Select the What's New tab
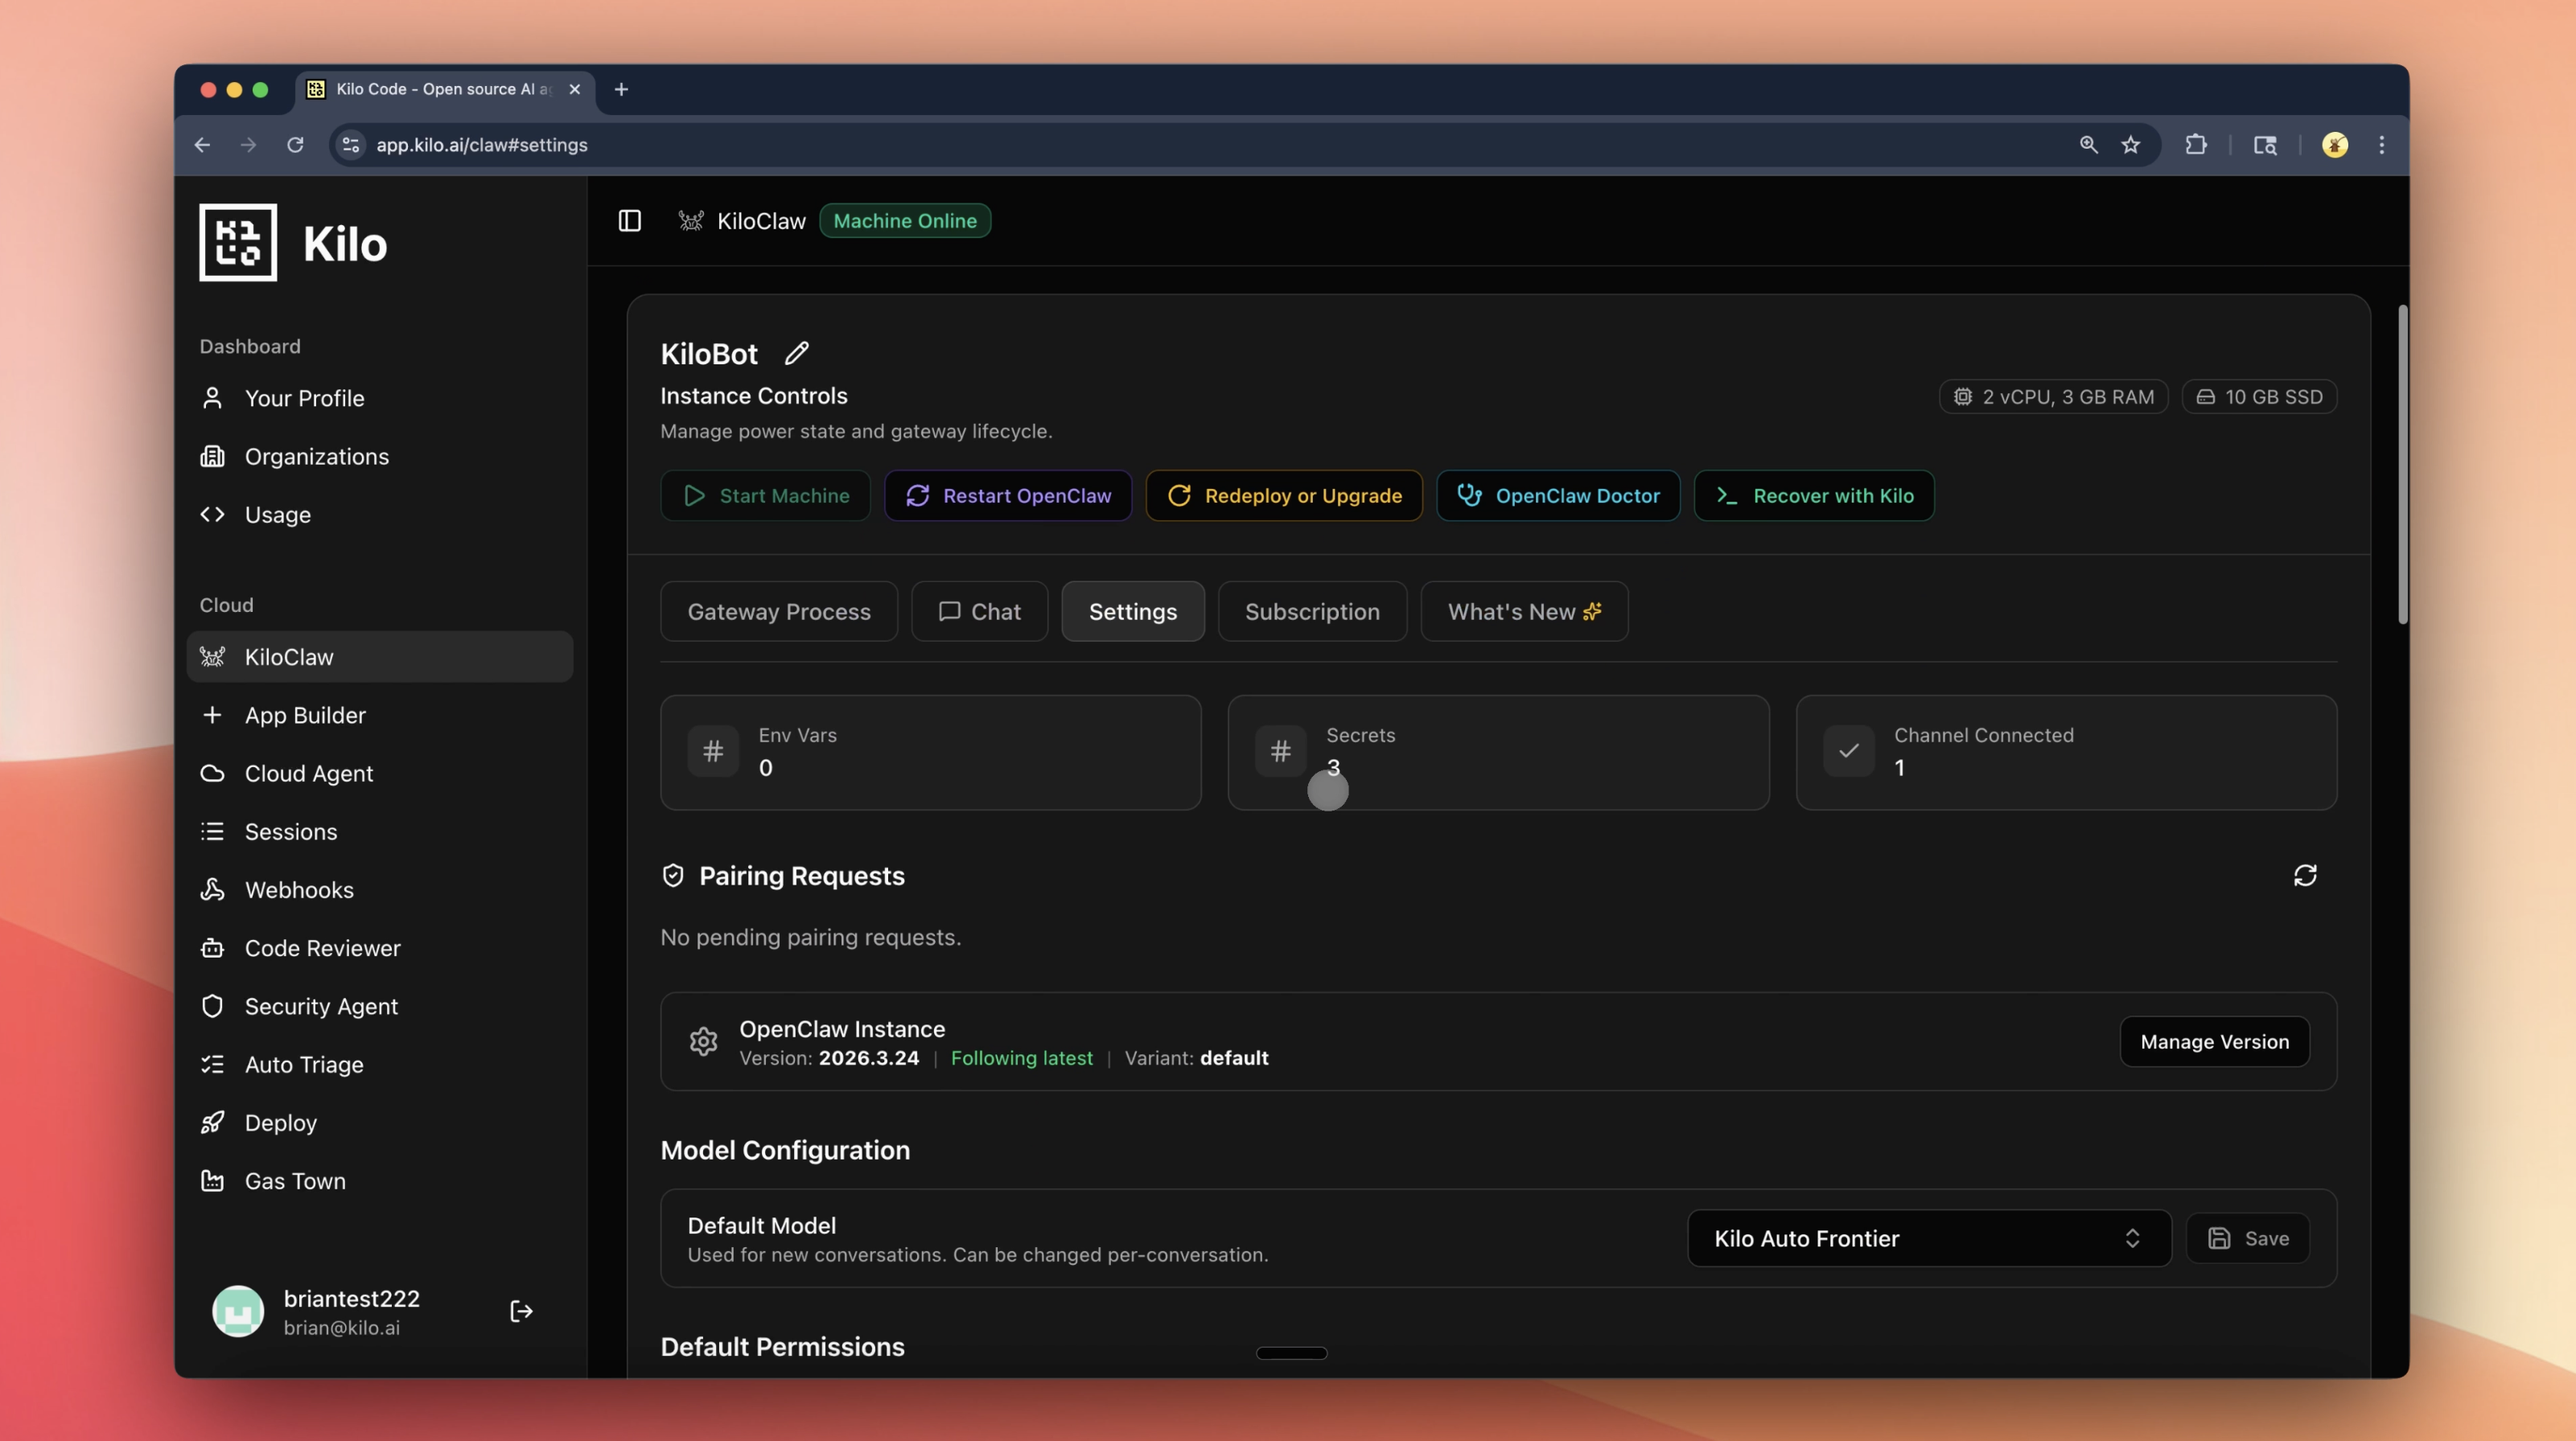Image resolution: width=2576 pixels, height=1441 pixels. coord(1523,612)
